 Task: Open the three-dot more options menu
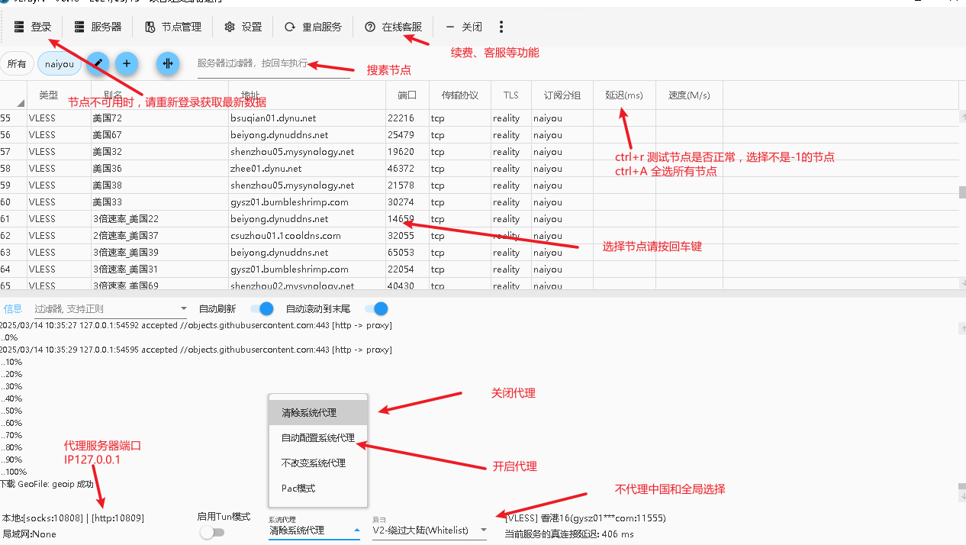tap(501, 27)
